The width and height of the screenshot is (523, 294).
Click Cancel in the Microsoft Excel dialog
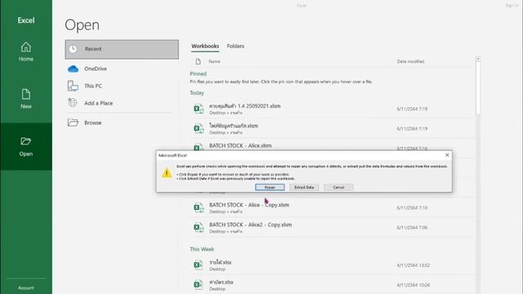(x=338, y=187)
